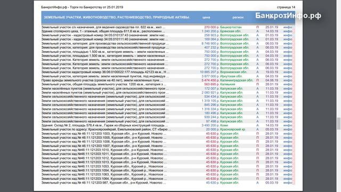Open the инфо link for the 8 748 900 р. lot
The width and height of the screenshot is (341, 192).
tap(288, 44)
